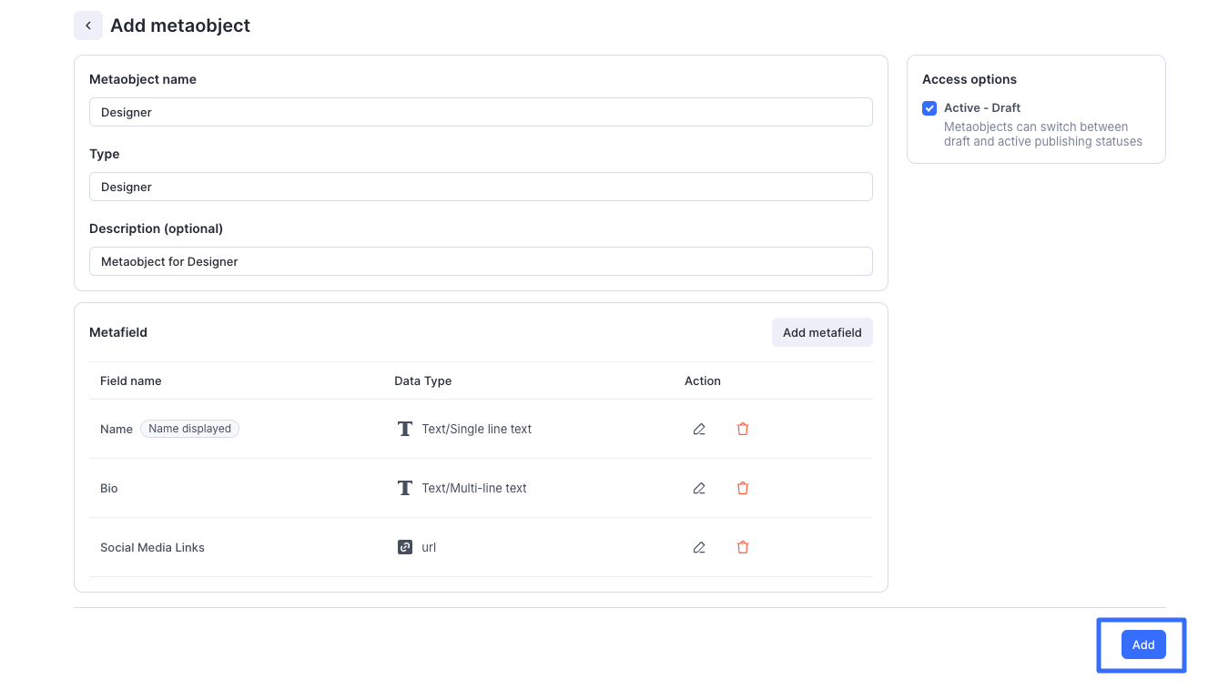Image resolution: width=1208 pixels, height=700 pixels.
Task: Click the back arrow next to Add metaobject
Action: click(88, 25)
